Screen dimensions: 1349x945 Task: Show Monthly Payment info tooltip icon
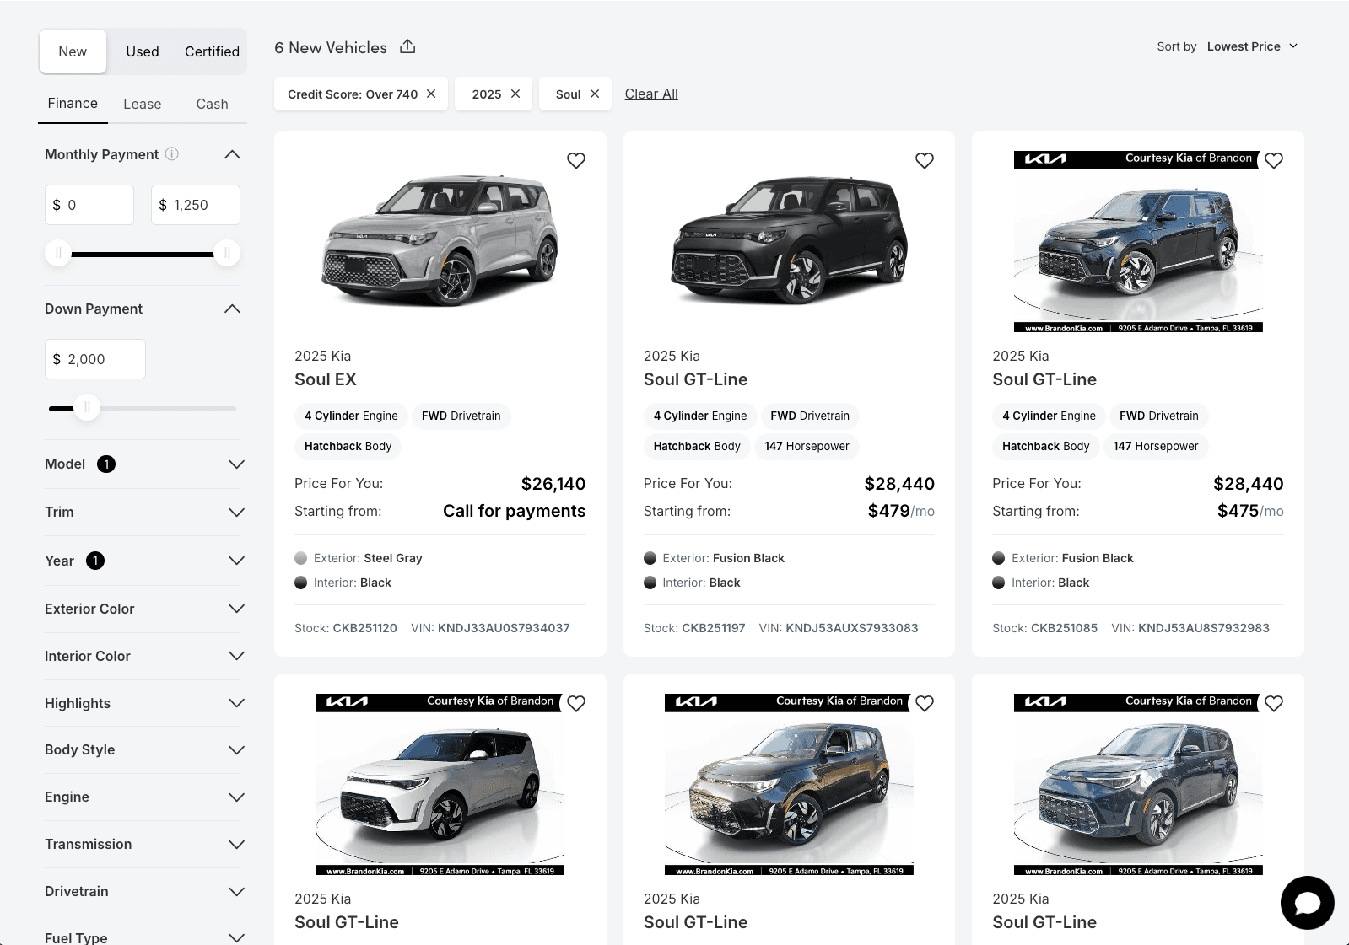[172, 153]
